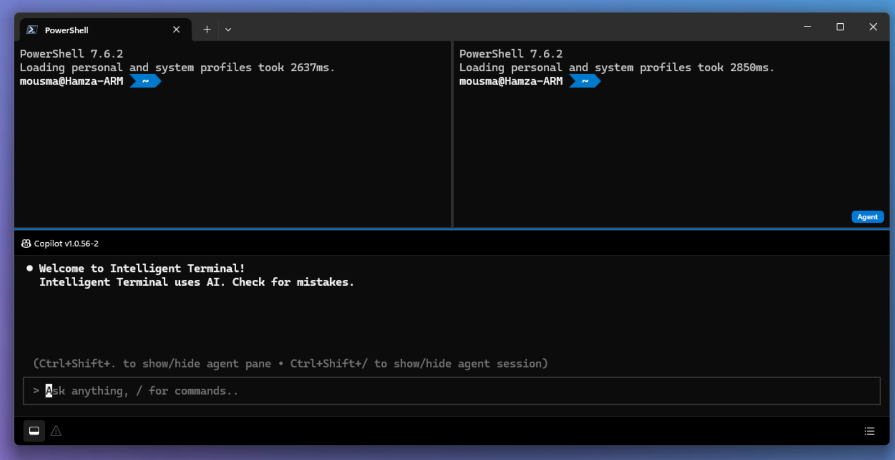Close the terminal window
Image resolution: width=895 pixels, height=460 pixels.
873,27
